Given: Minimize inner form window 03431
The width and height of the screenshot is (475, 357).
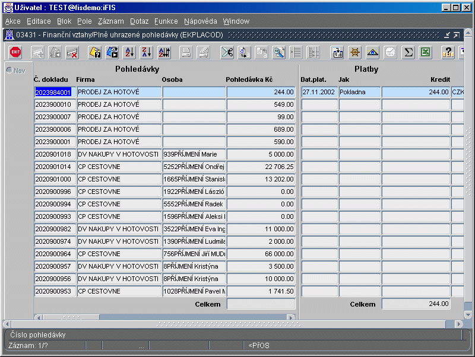Looking at the screenshot, I should [x=447, y=35].
